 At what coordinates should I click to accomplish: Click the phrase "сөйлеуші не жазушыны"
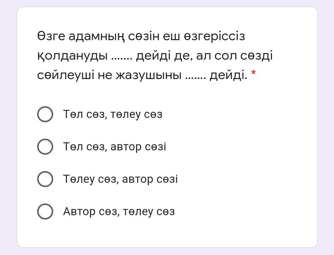109,75
